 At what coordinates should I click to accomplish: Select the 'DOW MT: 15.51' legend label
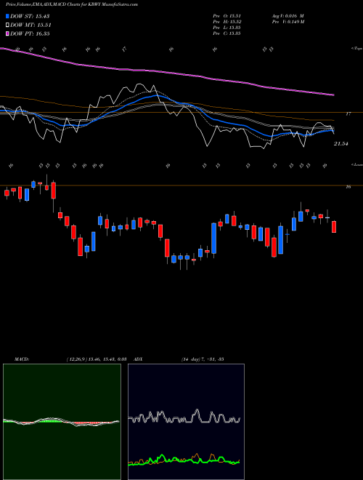(30, 25)
